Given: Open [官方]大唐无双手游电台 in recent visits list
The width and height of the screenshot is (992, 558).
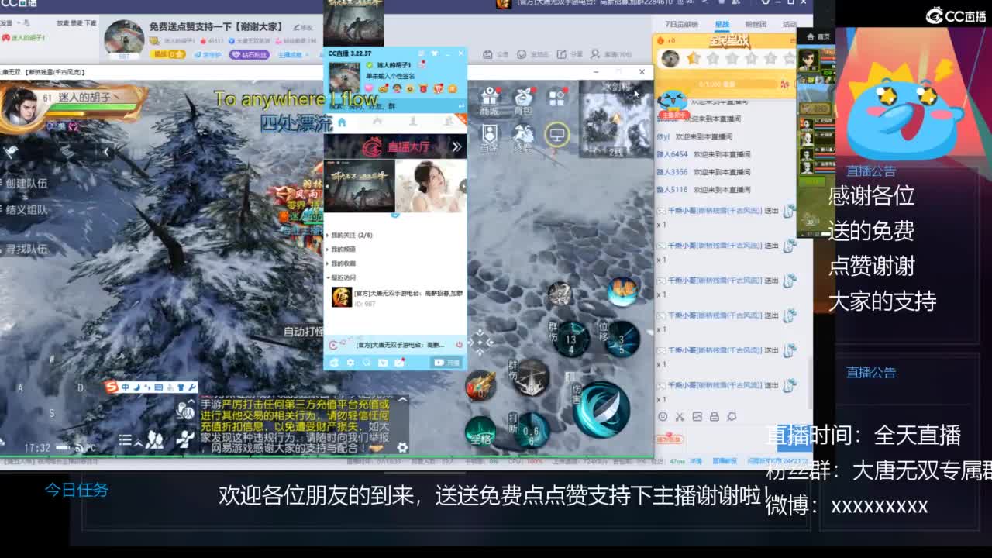Looking at the screenshot, I should click(397, 297).
